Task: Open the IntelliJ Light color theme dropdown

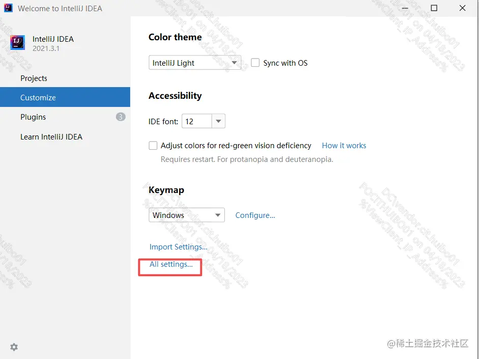Action: pos(195,63)
